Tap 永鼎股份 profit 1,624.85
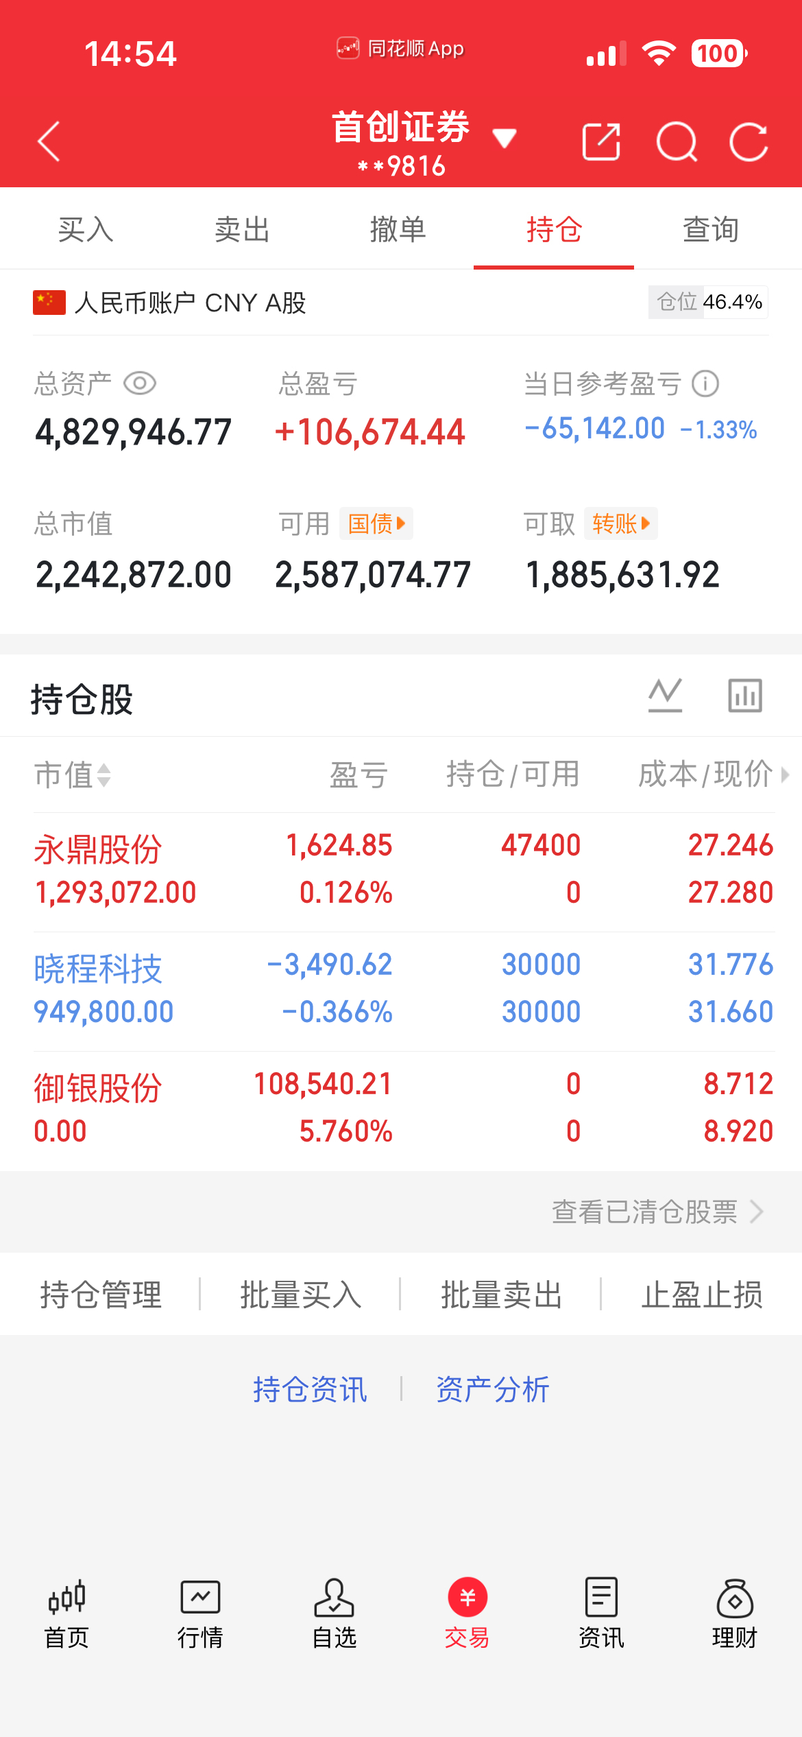This screenshot has width=802, height=1737. (x=339, y=845)
